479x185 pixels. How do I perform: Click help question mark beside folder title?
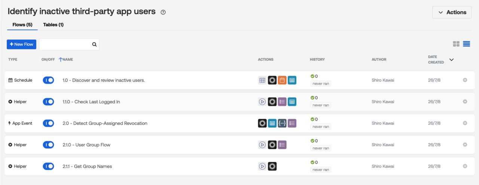point(163,12)
